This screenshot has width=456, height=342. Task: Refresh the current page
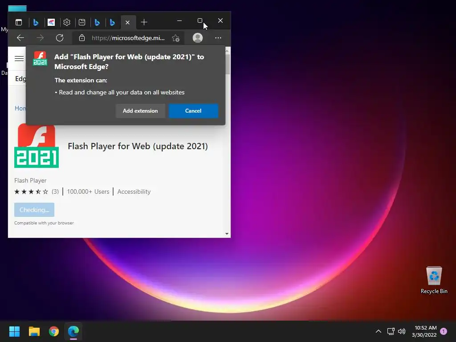tap(60, 38)
